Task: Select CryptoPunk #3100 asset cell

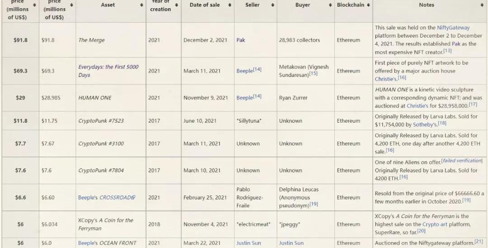Action: pos(111,143)
